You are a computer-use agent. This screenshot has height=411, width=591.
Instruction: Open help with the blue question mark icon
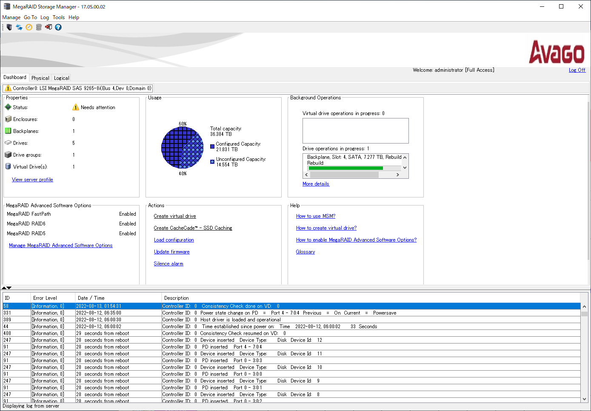58,27
